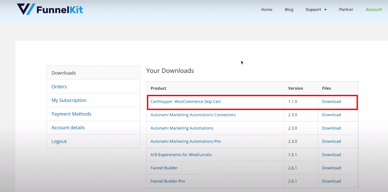View My Subscription settings
The width and height of the screenshot is (388, 192).
[x=69, y=100]
